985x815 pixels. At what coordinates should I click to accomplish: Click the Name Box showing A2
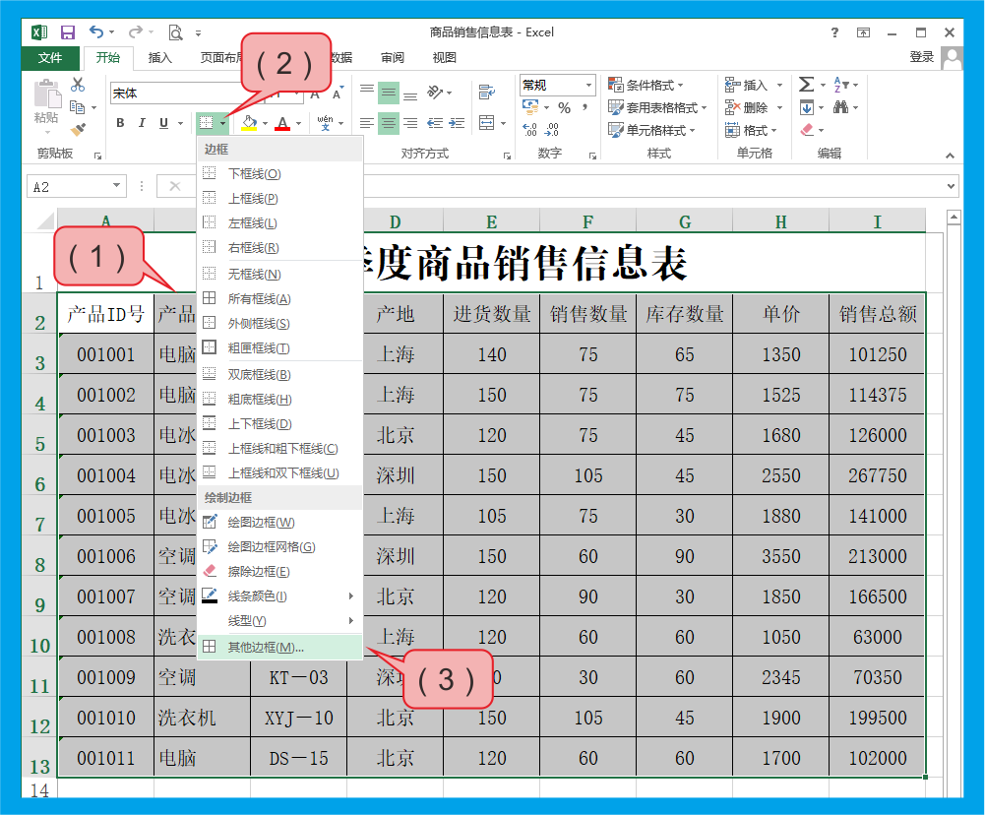[69, 186]
